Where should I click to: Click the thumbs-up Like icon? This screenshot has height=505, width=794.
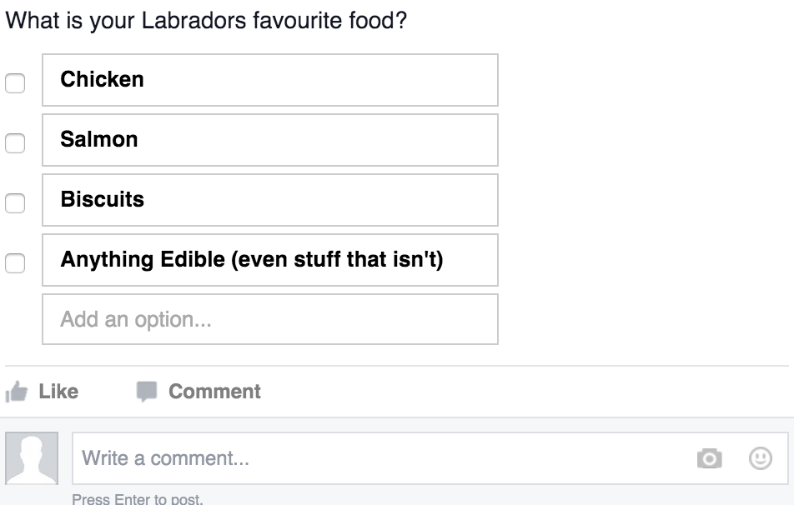point(16,392)
